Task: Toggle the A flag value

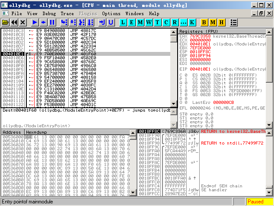Action: (x=186, y=83)
